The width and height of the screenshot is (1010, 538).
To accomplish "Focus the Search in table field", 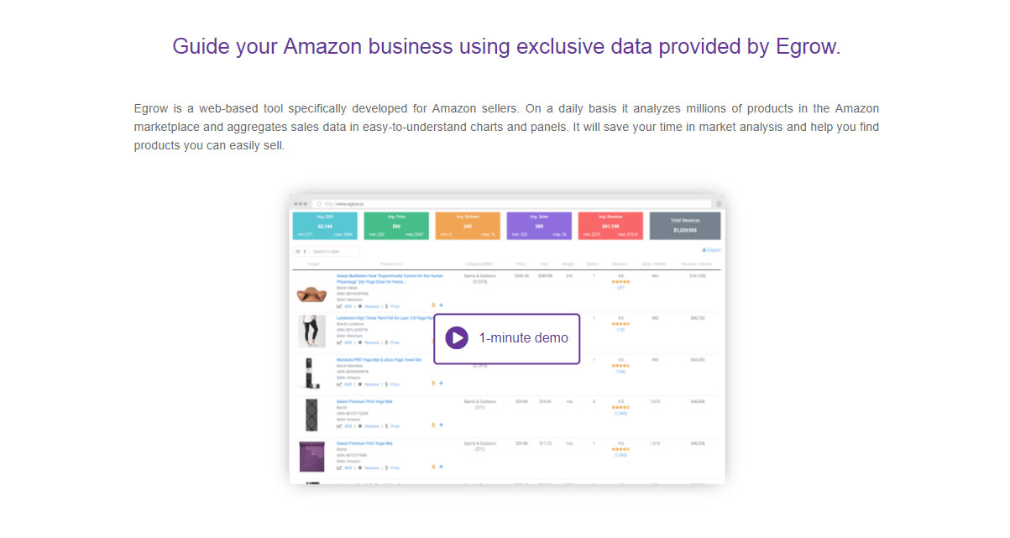I will click(333, 251).
